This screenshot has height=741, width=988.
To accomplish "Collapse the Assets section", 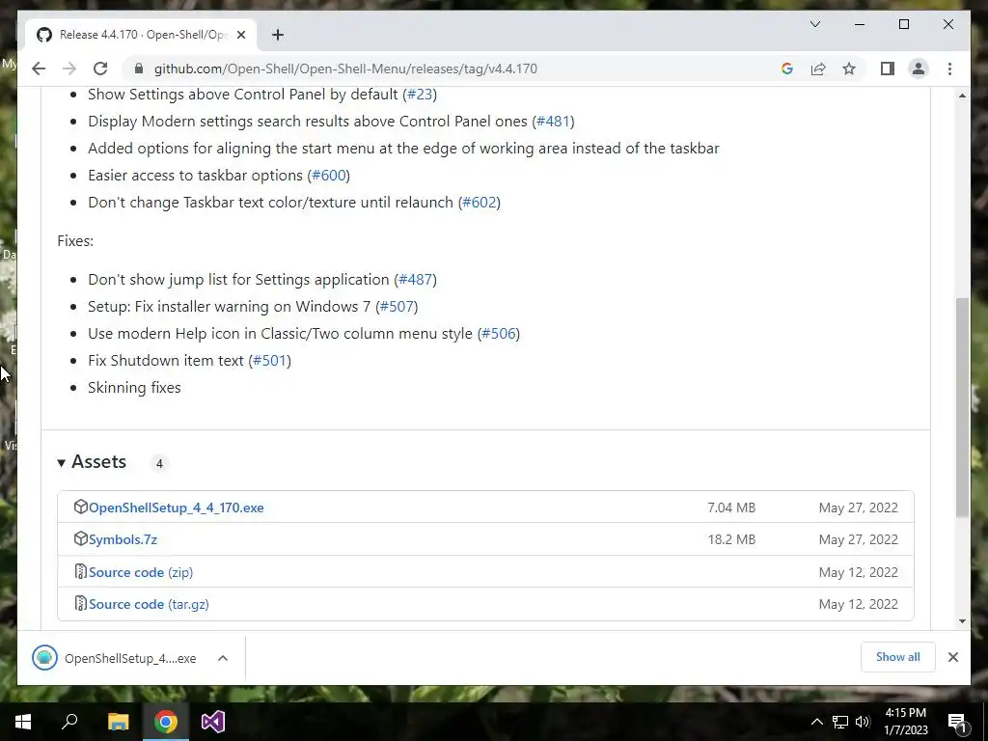I will (92, 462).
